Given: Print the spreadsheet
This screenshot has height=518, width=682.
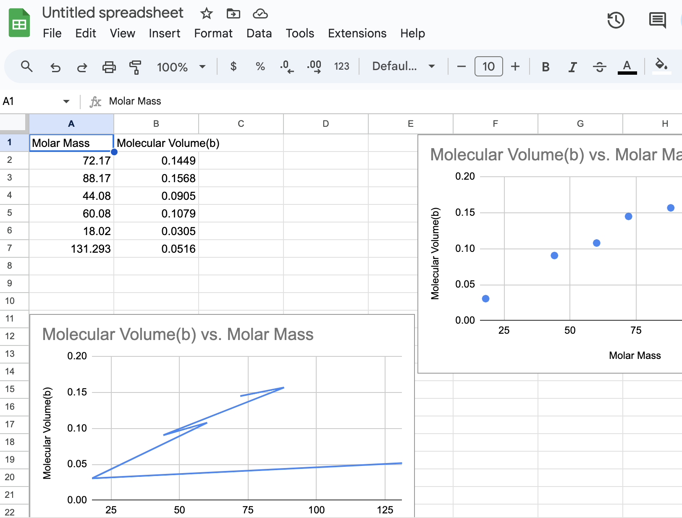Looking at the screenshot, I should (109, 67).
